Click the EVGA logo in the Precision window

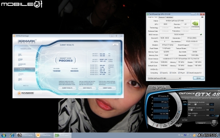click(159, 88)
